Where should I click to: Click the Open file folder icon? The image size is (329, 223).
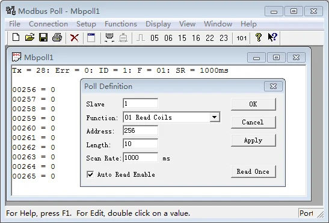[29, 37]
